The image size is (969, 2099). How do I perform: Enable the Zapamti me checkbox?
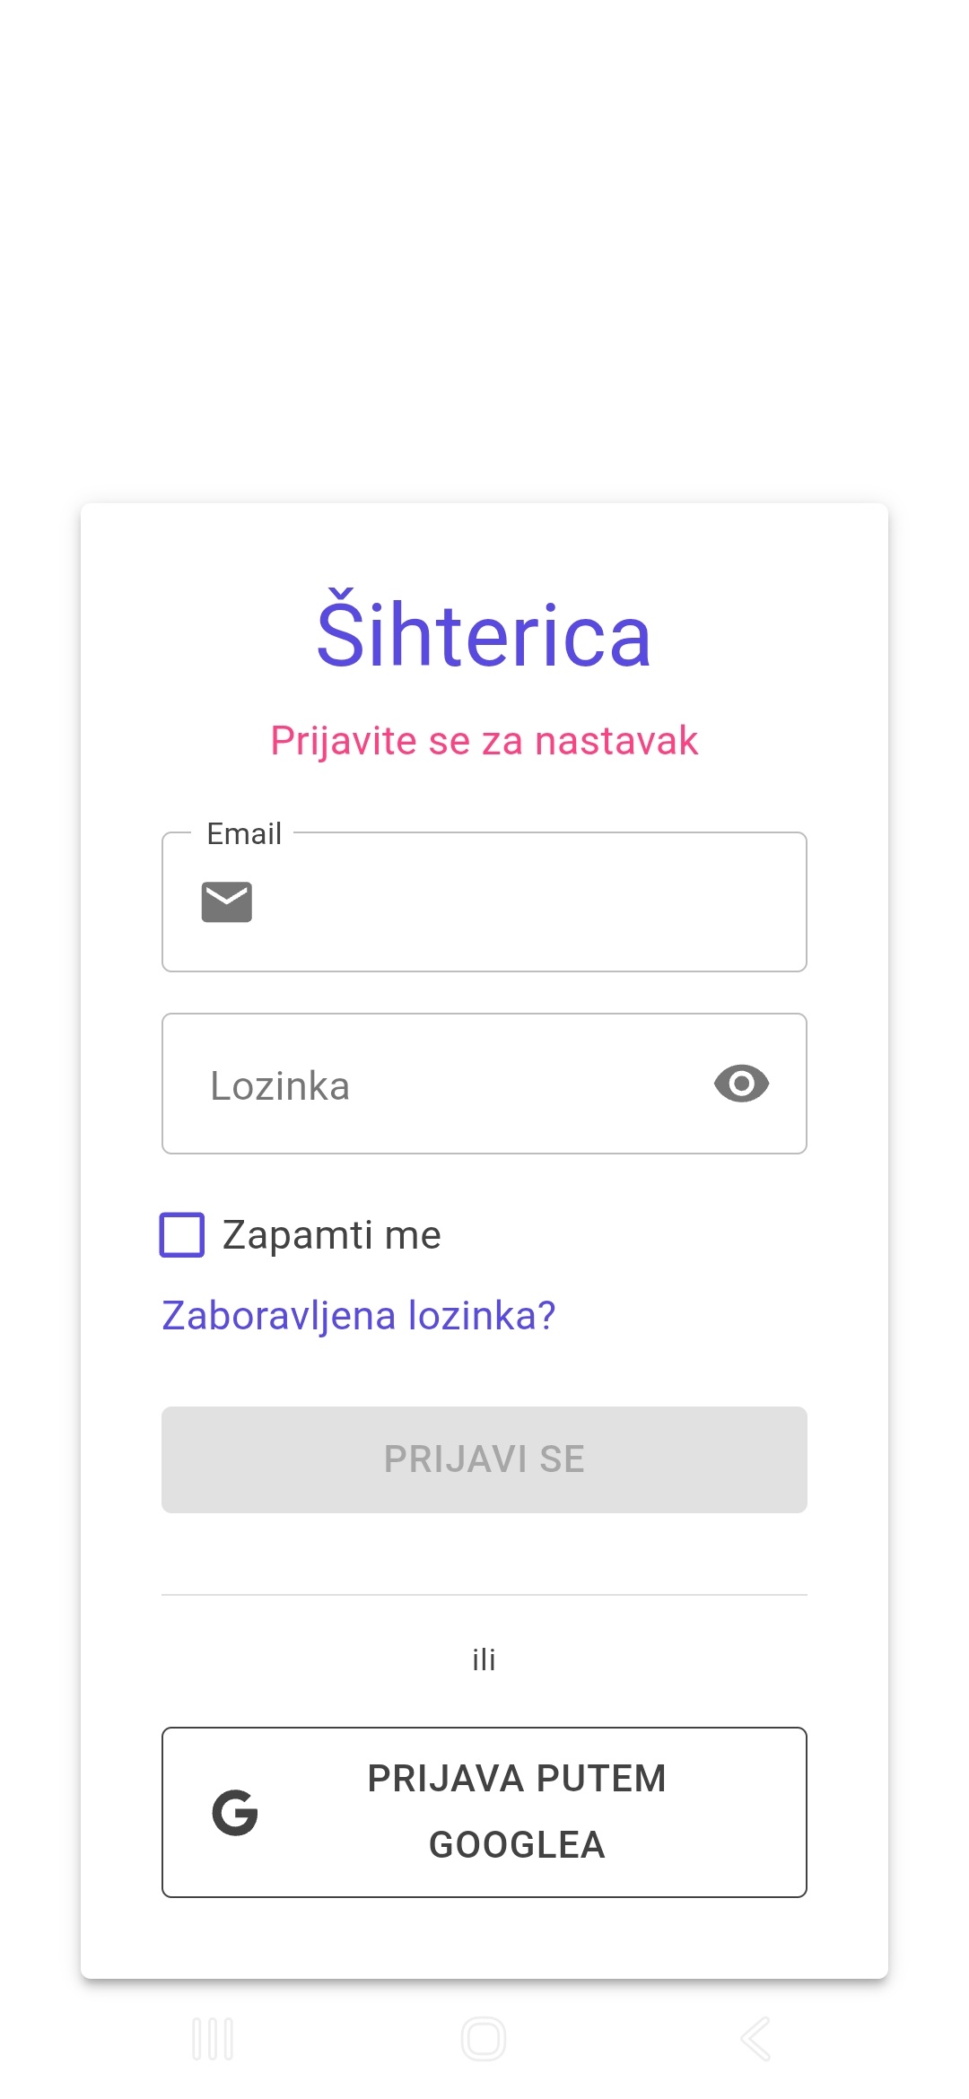click(183, 1236)
